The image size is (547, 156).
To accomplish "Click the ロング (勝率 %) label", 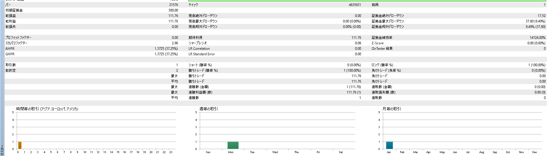I will pos(382,65).
